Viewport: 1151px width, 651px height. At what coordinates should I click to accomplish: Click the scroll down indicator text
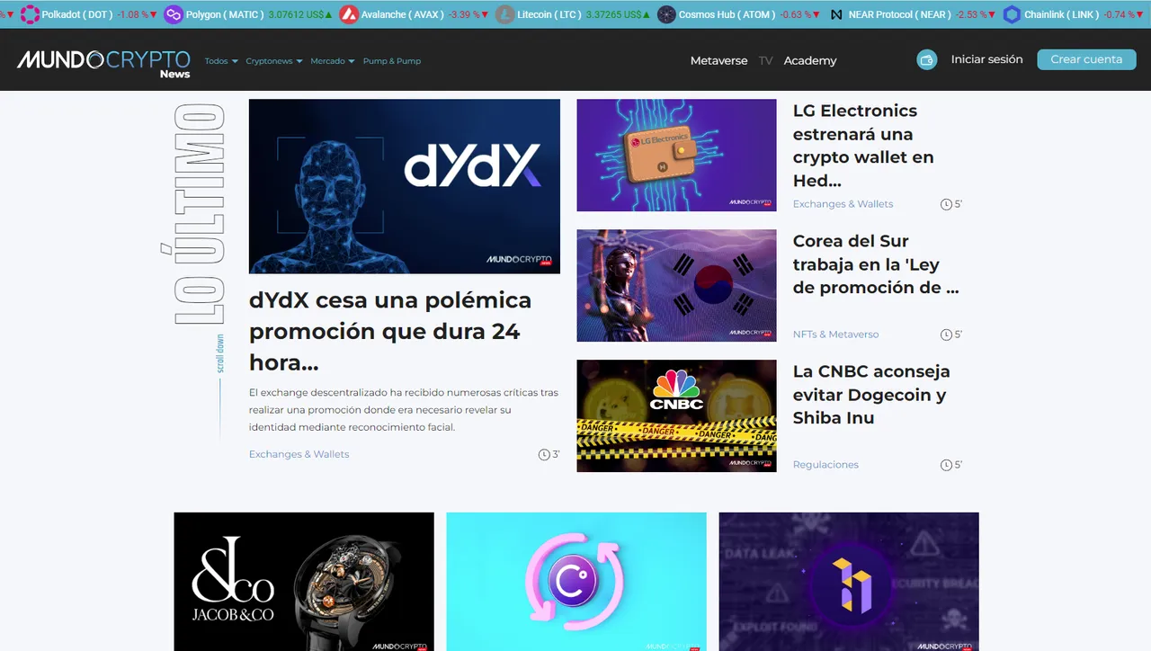pos(219,353)
